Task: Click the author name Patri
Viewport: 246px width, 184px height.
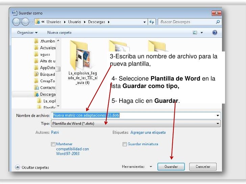Action: click(55, 132)
